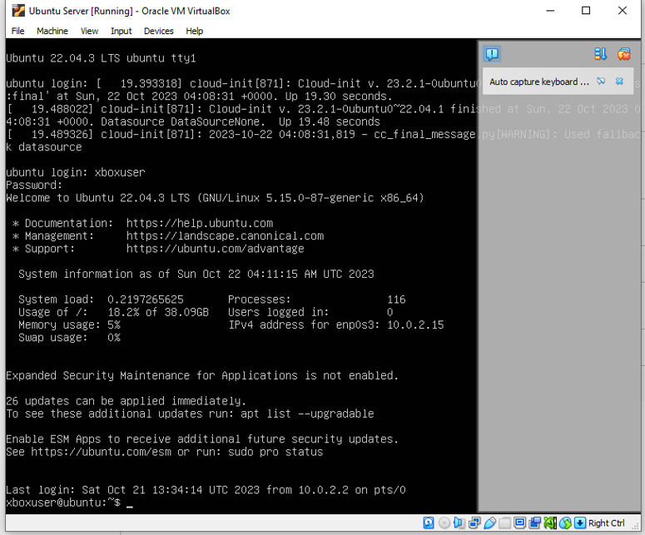Click the USB devices status icon
Image resolution: width=645 pixels, height=535 pixels.
(x=489, y=523)
